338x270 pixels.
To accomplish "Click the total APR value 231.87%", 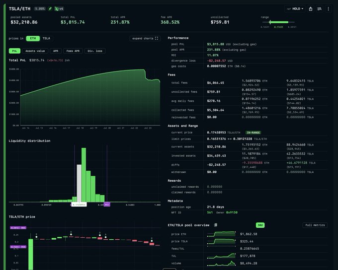I will (x=120, y=22).
